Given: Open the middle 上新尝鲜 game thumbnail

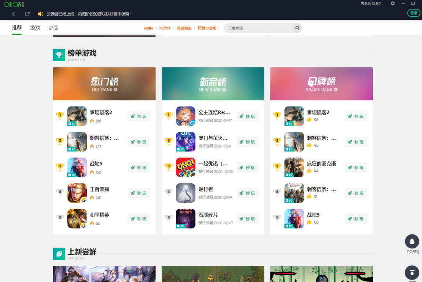Looking at the screenshot, I should 213,274.
